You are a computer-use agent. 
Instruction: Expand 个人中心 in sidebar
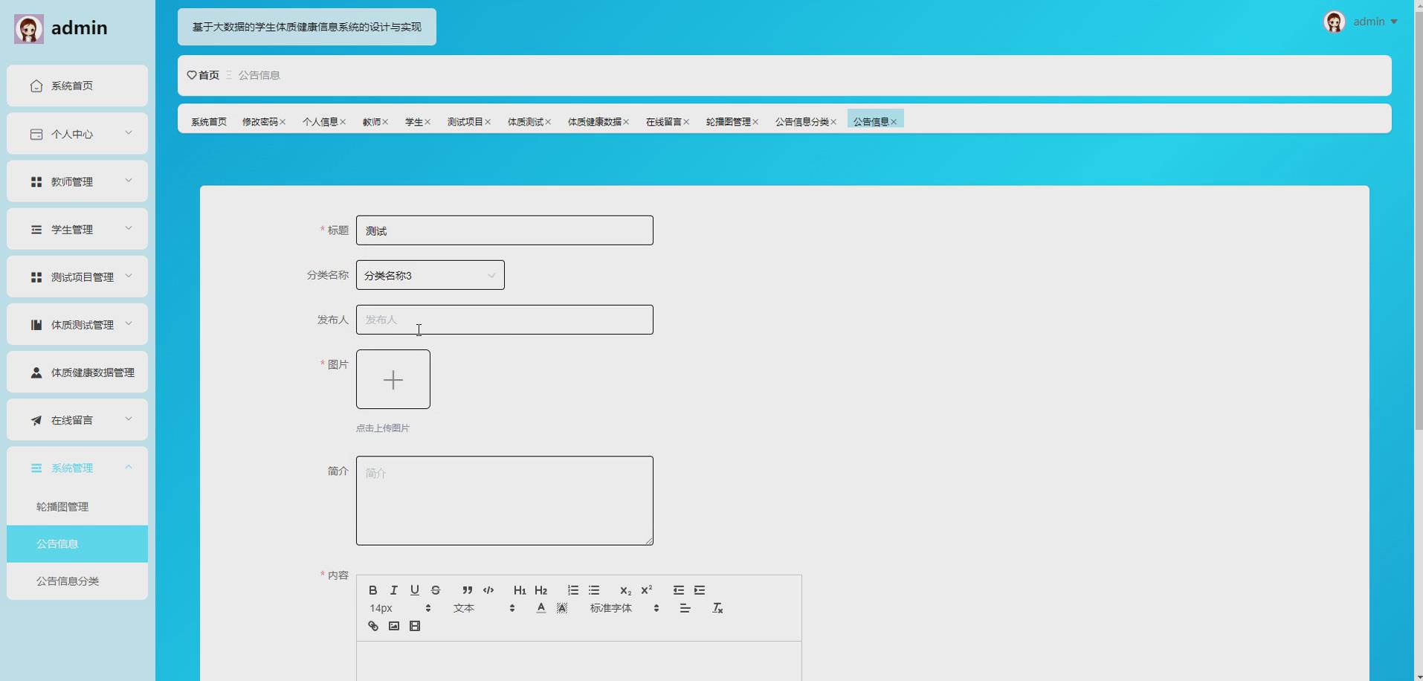click(77, 134)
